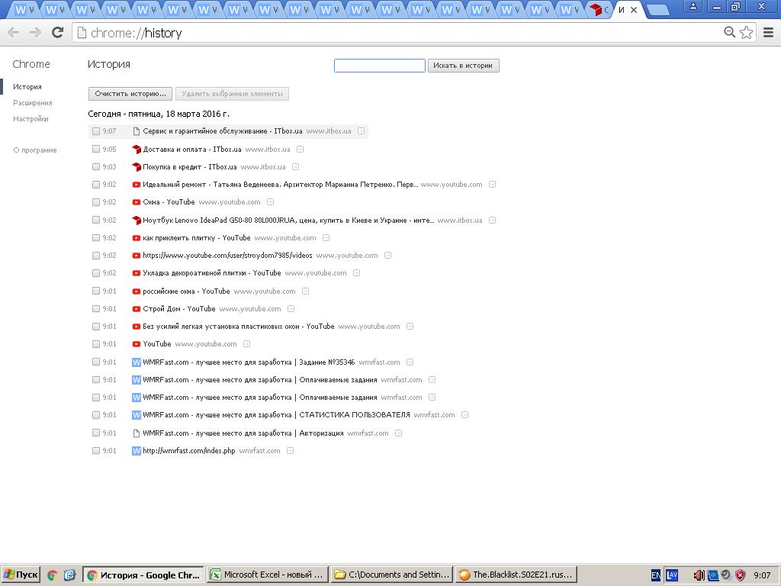Select checkbox for 'Доставка и оплата - ITbox.ua'
Image resolution: width=781 pixels, height=586 pixels.
click(96, 149)
